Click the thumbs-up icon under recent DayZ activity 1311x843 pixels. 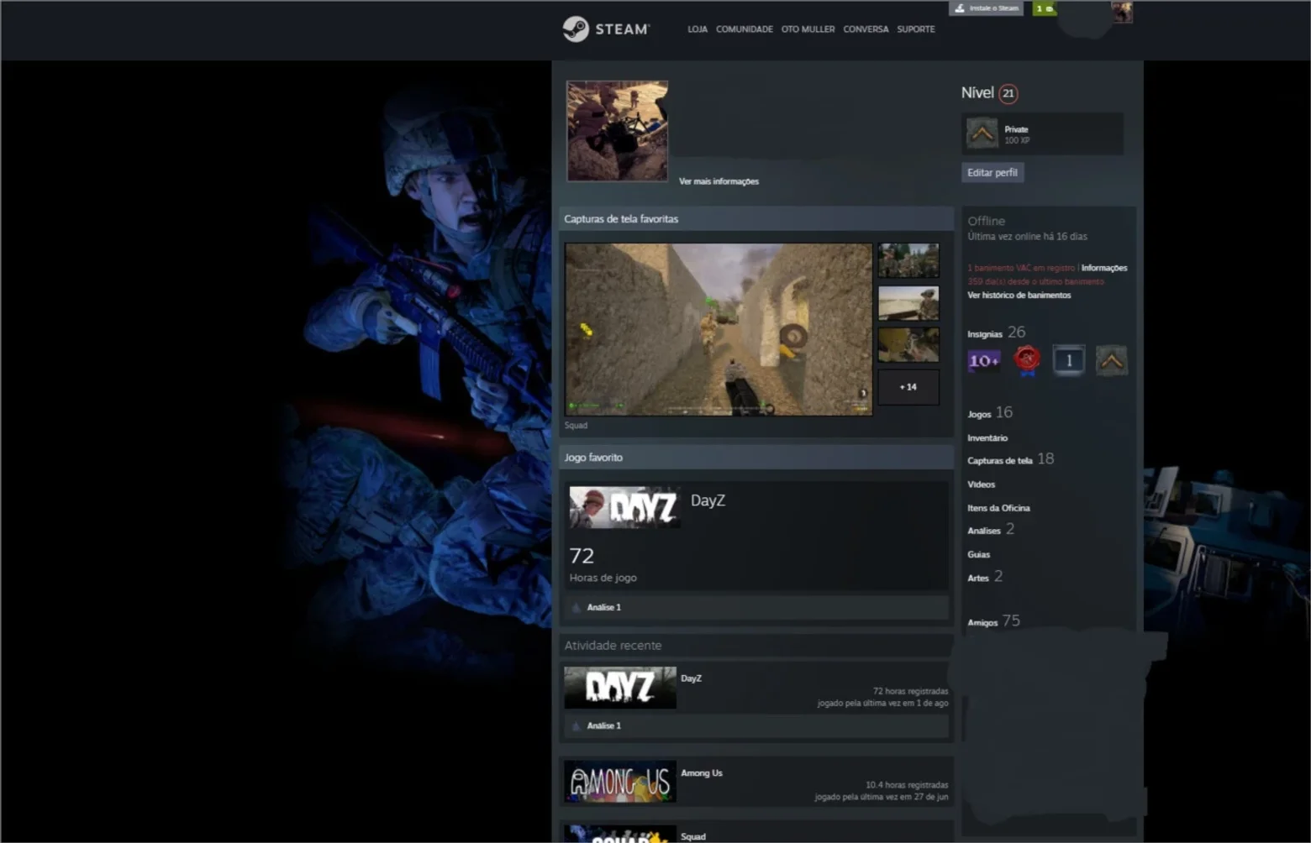[x=576, y=725]
